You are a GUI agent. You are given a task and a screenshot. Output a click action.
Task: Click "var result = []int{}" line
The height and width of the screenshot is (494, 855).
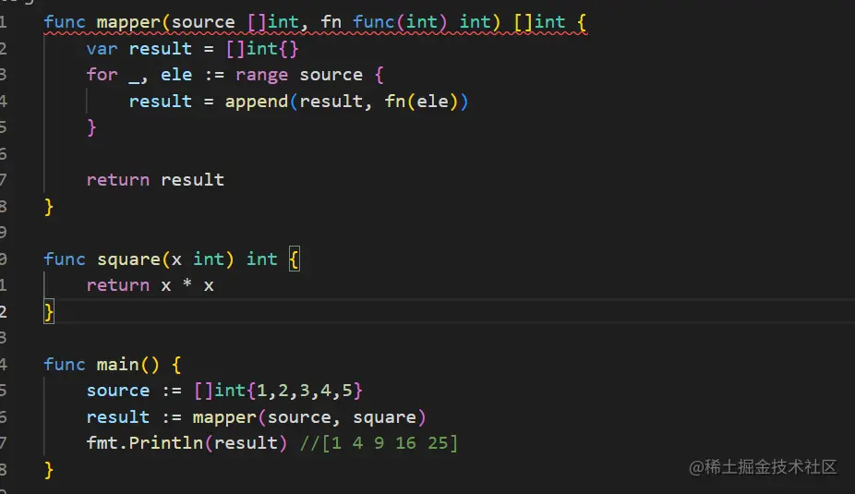coord(192,49)
